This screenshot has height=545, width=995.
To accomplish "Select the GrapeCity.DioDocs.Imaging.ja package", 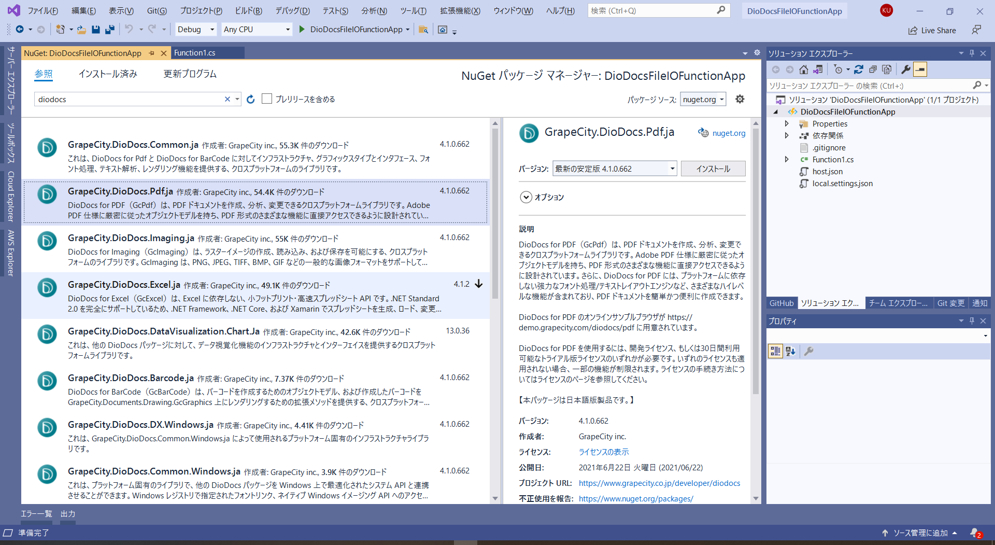I will [255, 249].
